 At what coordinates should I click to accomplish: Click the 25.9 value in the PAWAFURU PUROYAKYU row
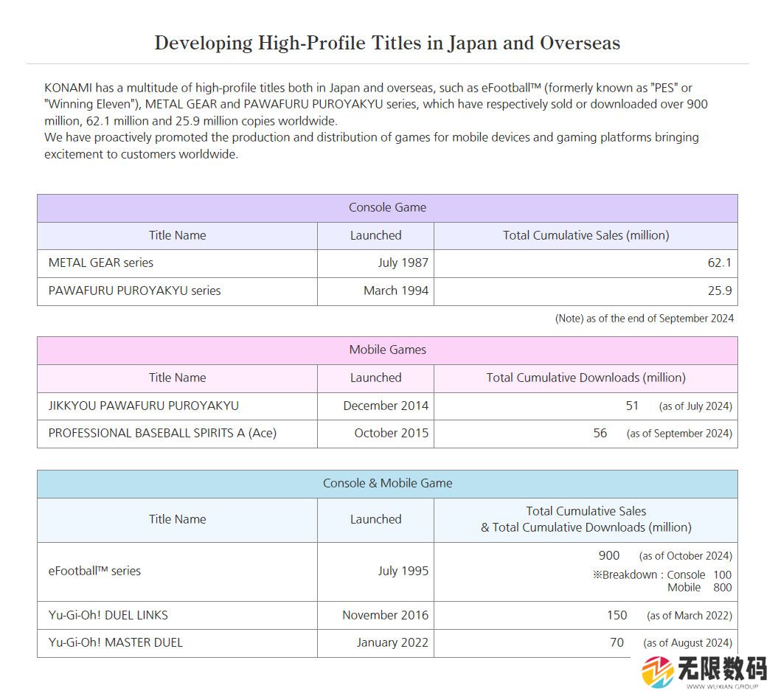720,290
